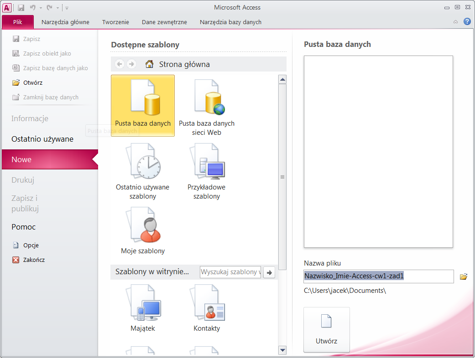This screenshot has height=358, width=475.
Task: Open the Pomoc section
Action: coord(24,227)
